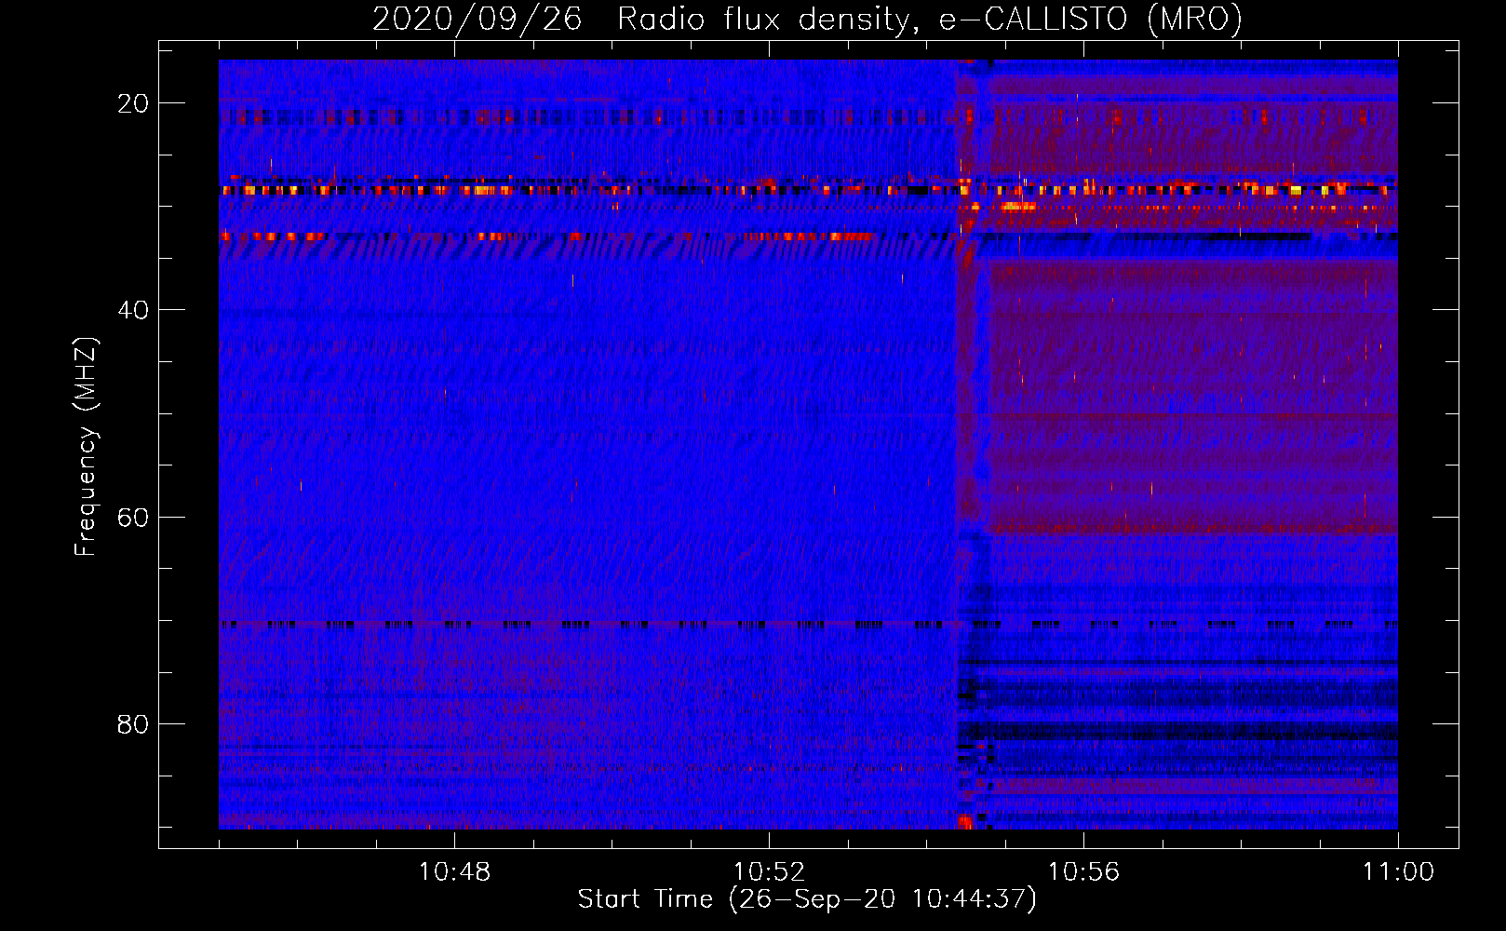This screenshot has height=931, width=1506.
Task: Click the 'Frequency (MHZ)' axis label
Action: pyautogui.click(x=86, y=447)
